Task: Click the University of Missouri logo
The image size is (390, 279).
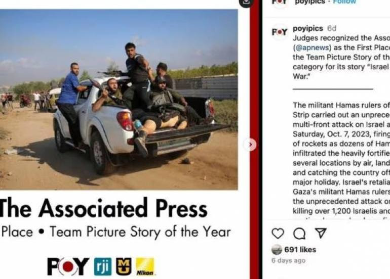Action: coord(124,266)
